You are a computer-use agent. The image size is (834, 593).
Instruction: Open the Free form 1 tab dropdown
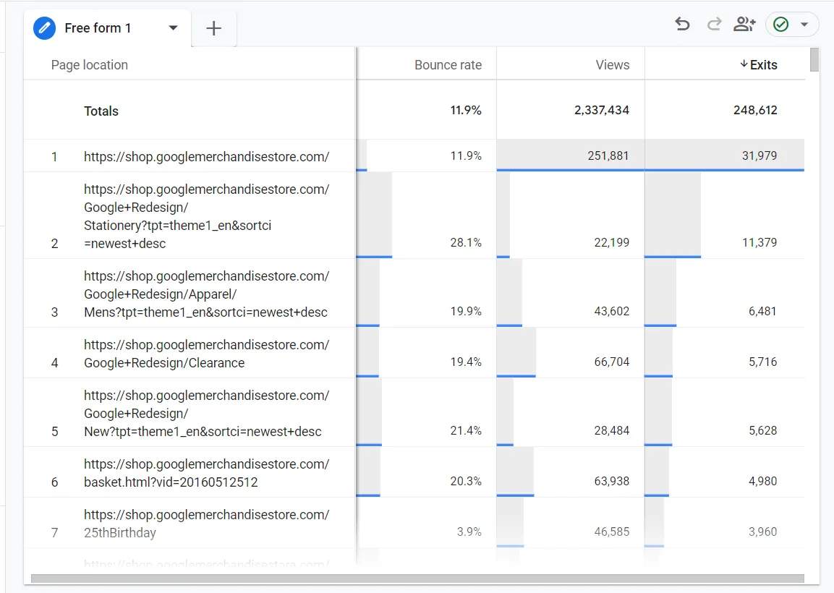click(173, 28)
